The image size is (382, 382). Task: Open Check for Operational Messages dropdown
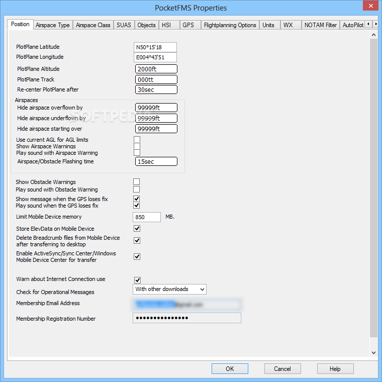pos(169,289)
